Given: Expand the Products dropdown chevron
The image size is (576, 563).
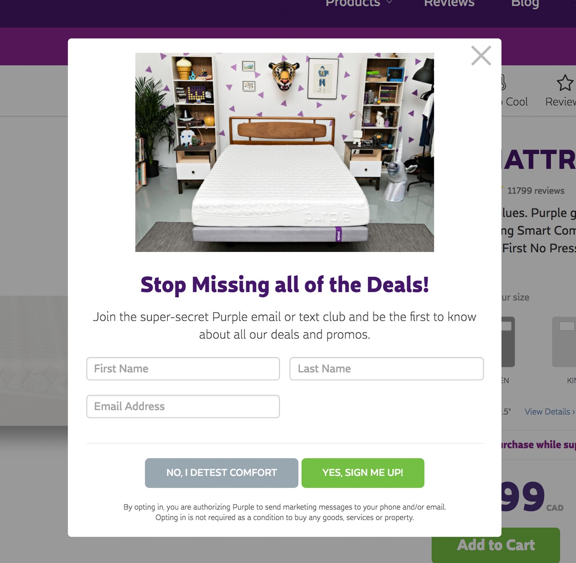Looking at the screenshot, I should [x=389, y=2].
